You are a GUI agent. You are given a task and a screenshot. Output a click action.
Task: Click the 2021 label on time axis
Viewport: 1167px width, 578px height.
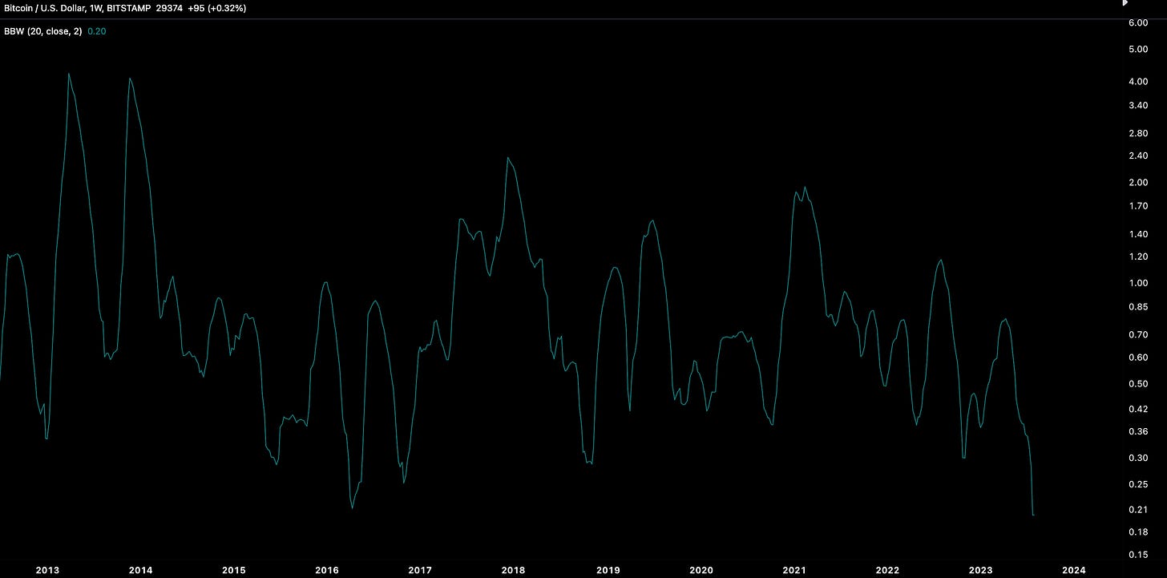(794, 570)
